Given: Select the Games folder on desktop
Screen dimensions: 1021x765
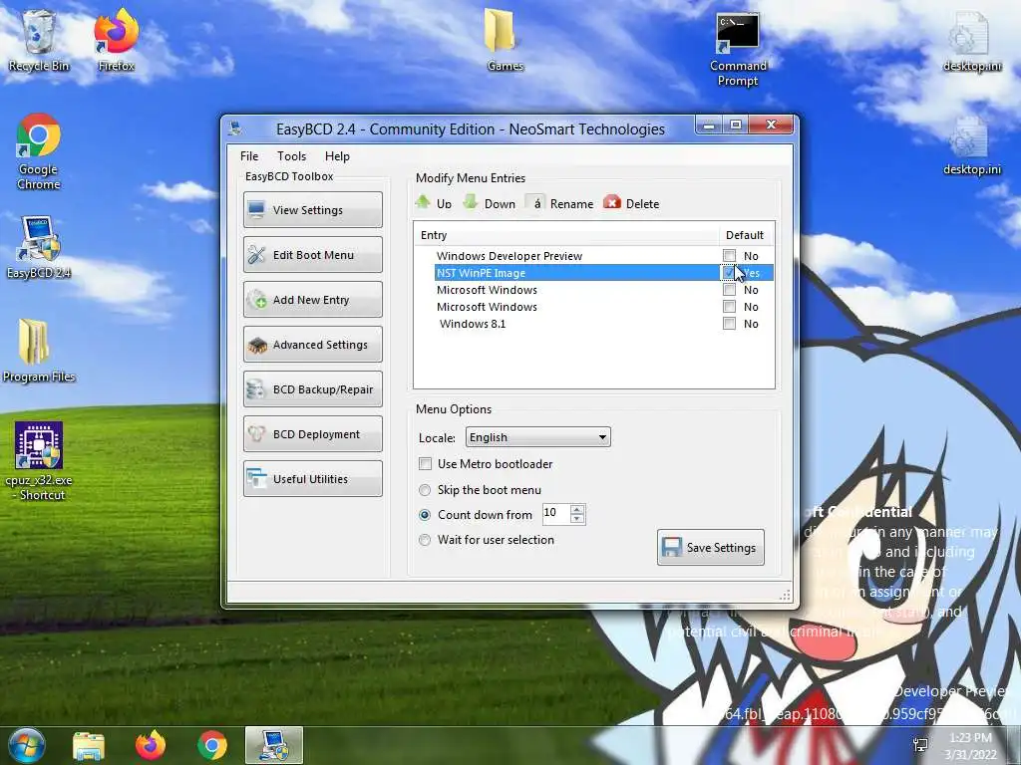Looking at the screenshot, I should point(505,40).
